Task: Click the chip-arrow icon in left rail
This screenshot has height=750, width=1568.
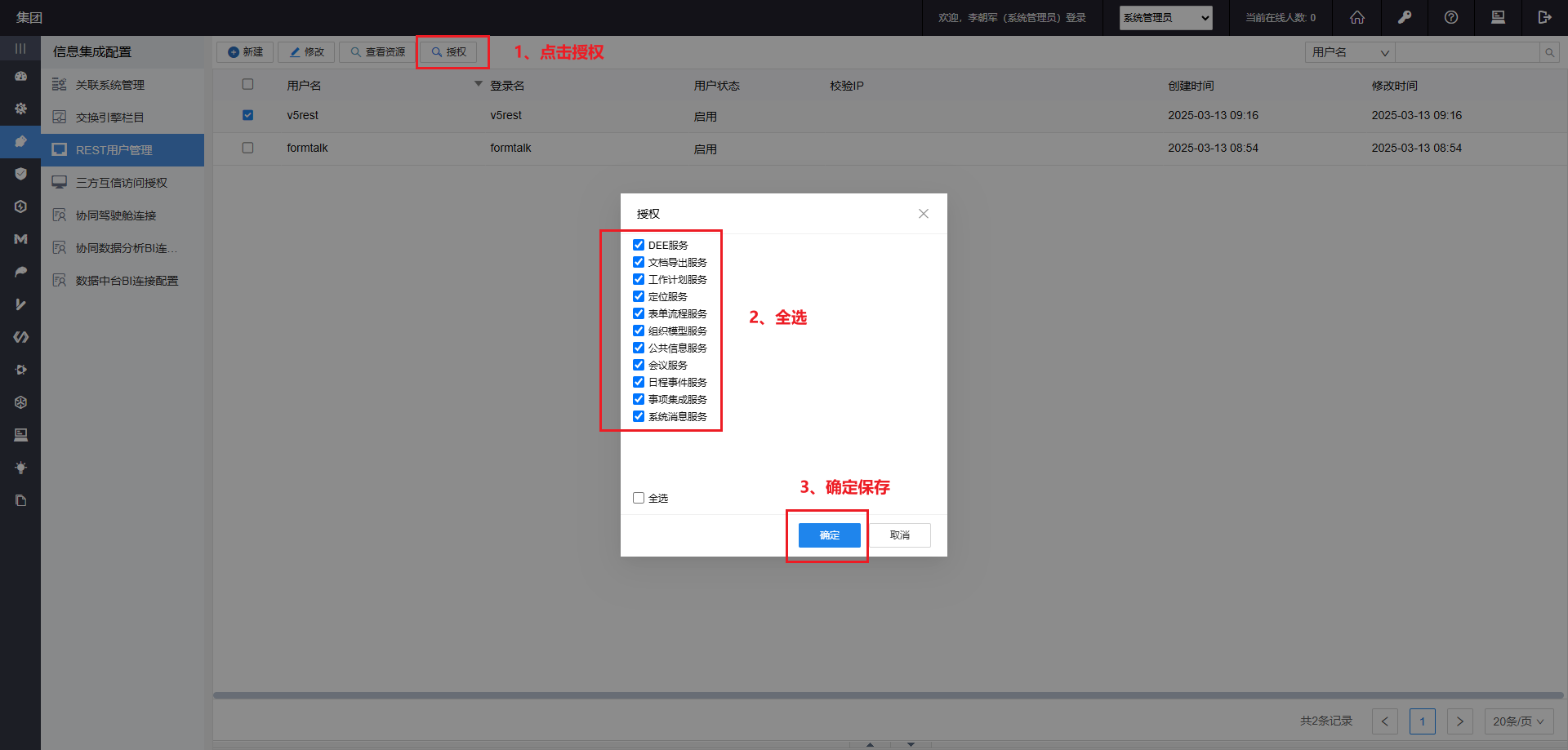Action: point(20,370)
